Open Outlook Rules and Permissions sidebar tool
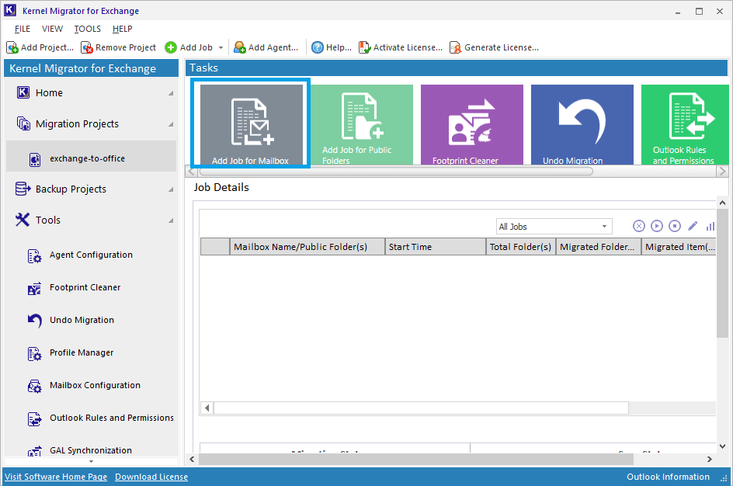The width and height of the screenshot is (733, 486). point(112,418)
